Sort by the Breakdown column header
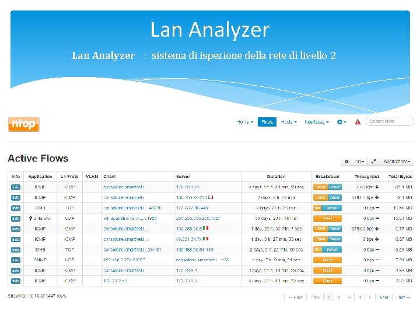This screenshot has width=420, height=315. [x=328, y=177]
